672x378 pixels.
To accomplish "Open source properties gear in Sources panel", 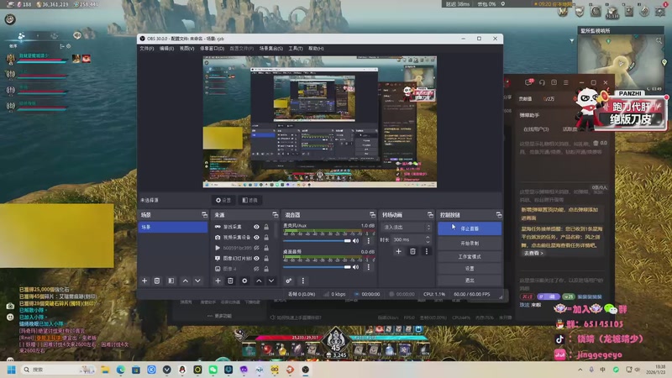I will point(244,281).
